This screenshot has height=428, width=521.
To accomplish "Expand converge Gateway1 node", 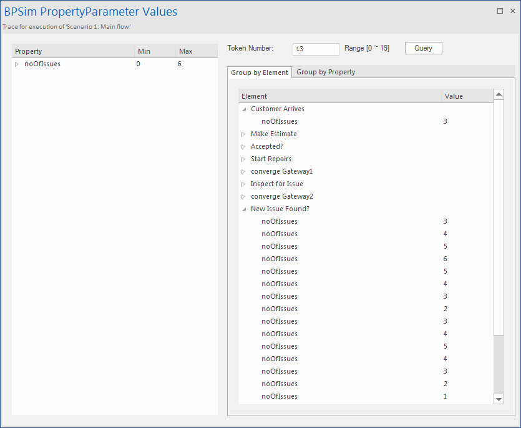I will (x=243, y=171).
